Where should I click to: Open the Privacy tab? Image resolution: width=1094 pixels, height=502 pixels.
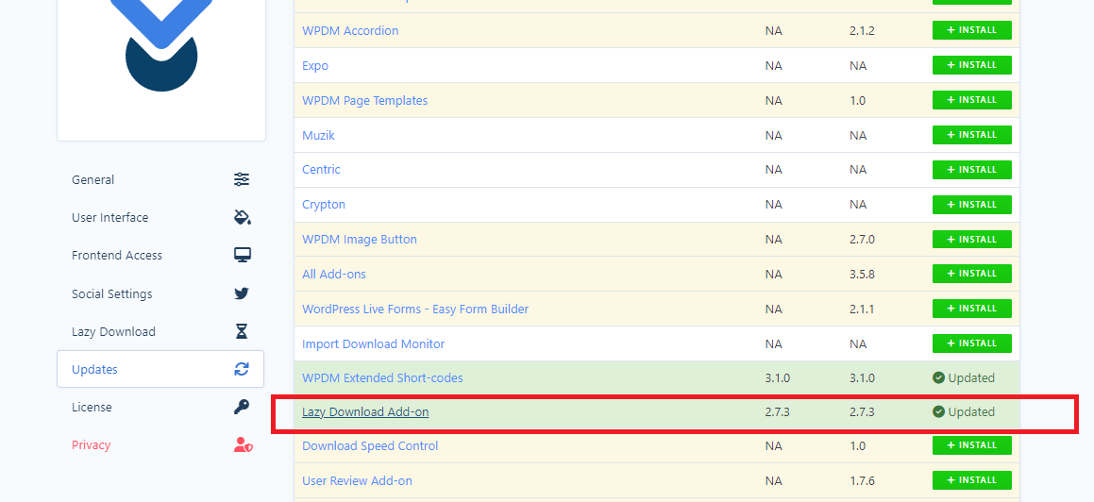pos(160,444)
